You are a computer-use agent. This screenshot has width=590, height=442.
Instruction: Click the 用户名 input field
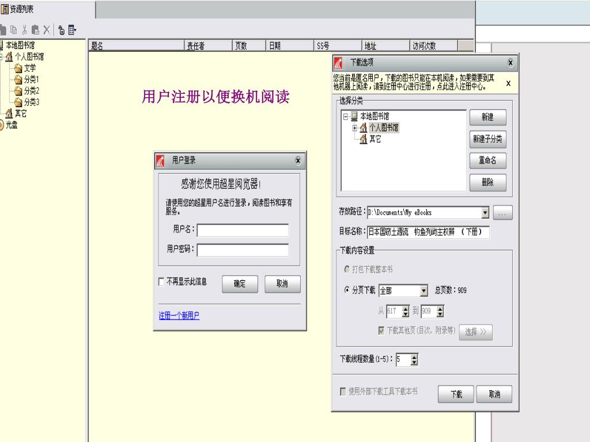(243, 230)
